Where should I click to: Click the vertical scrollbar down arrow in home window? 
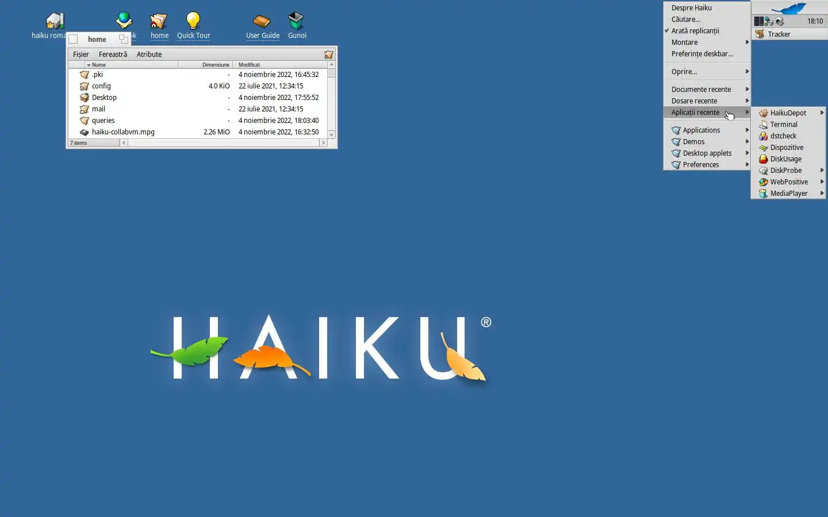point(331,135)
